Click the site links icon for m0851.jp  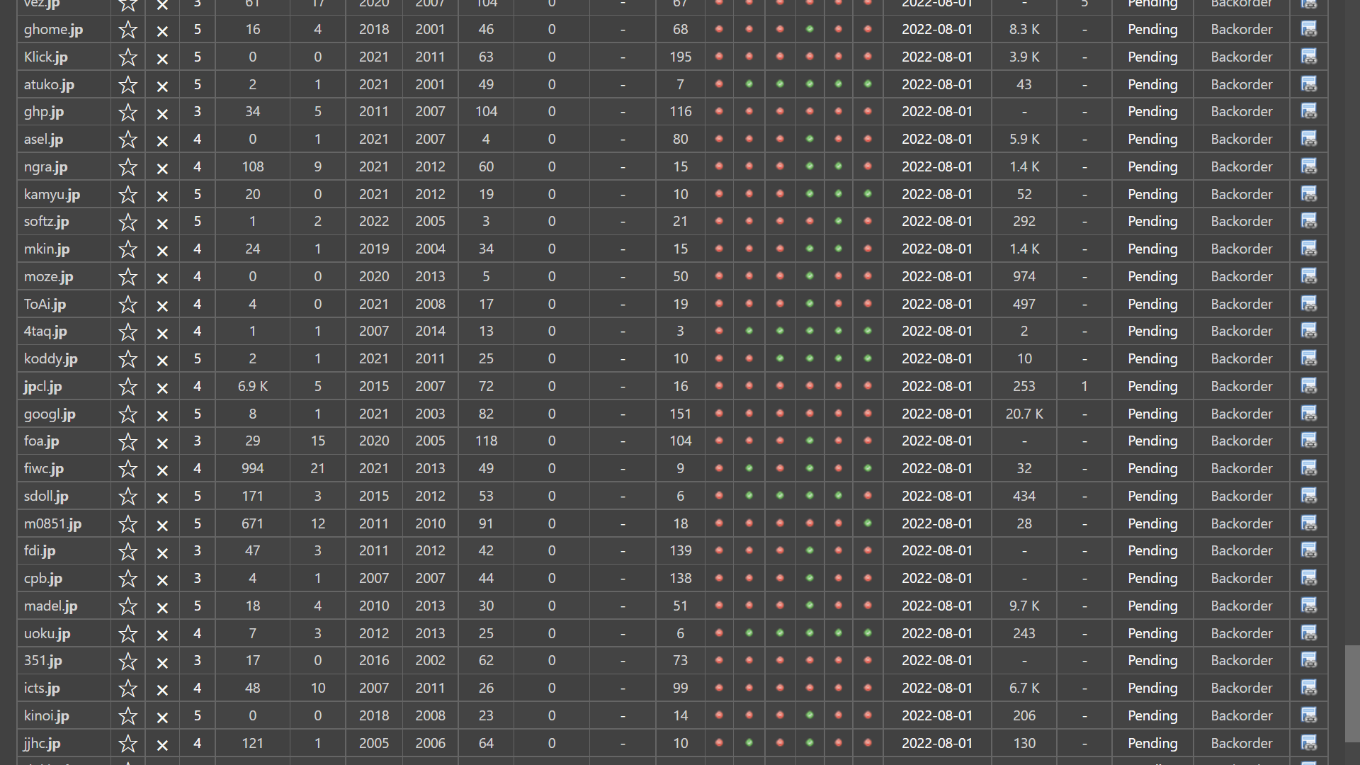coord(1308,523)
